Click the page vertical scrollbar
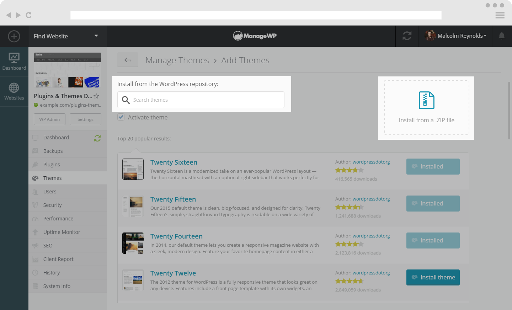Image resolution: width=512 pixels, height=310 pixels. click(510, 110)
